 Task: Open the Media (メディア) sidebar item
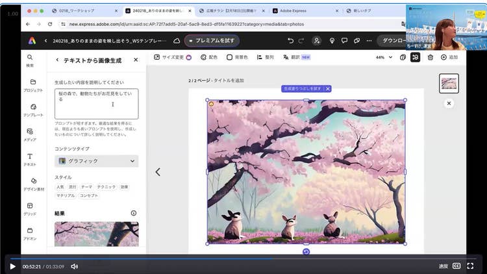click(x=30, y=135)
